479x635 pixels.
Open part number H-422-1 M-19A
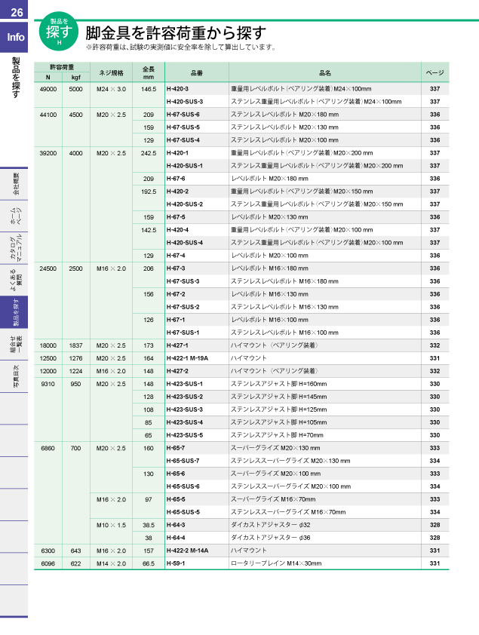(187, 358)
